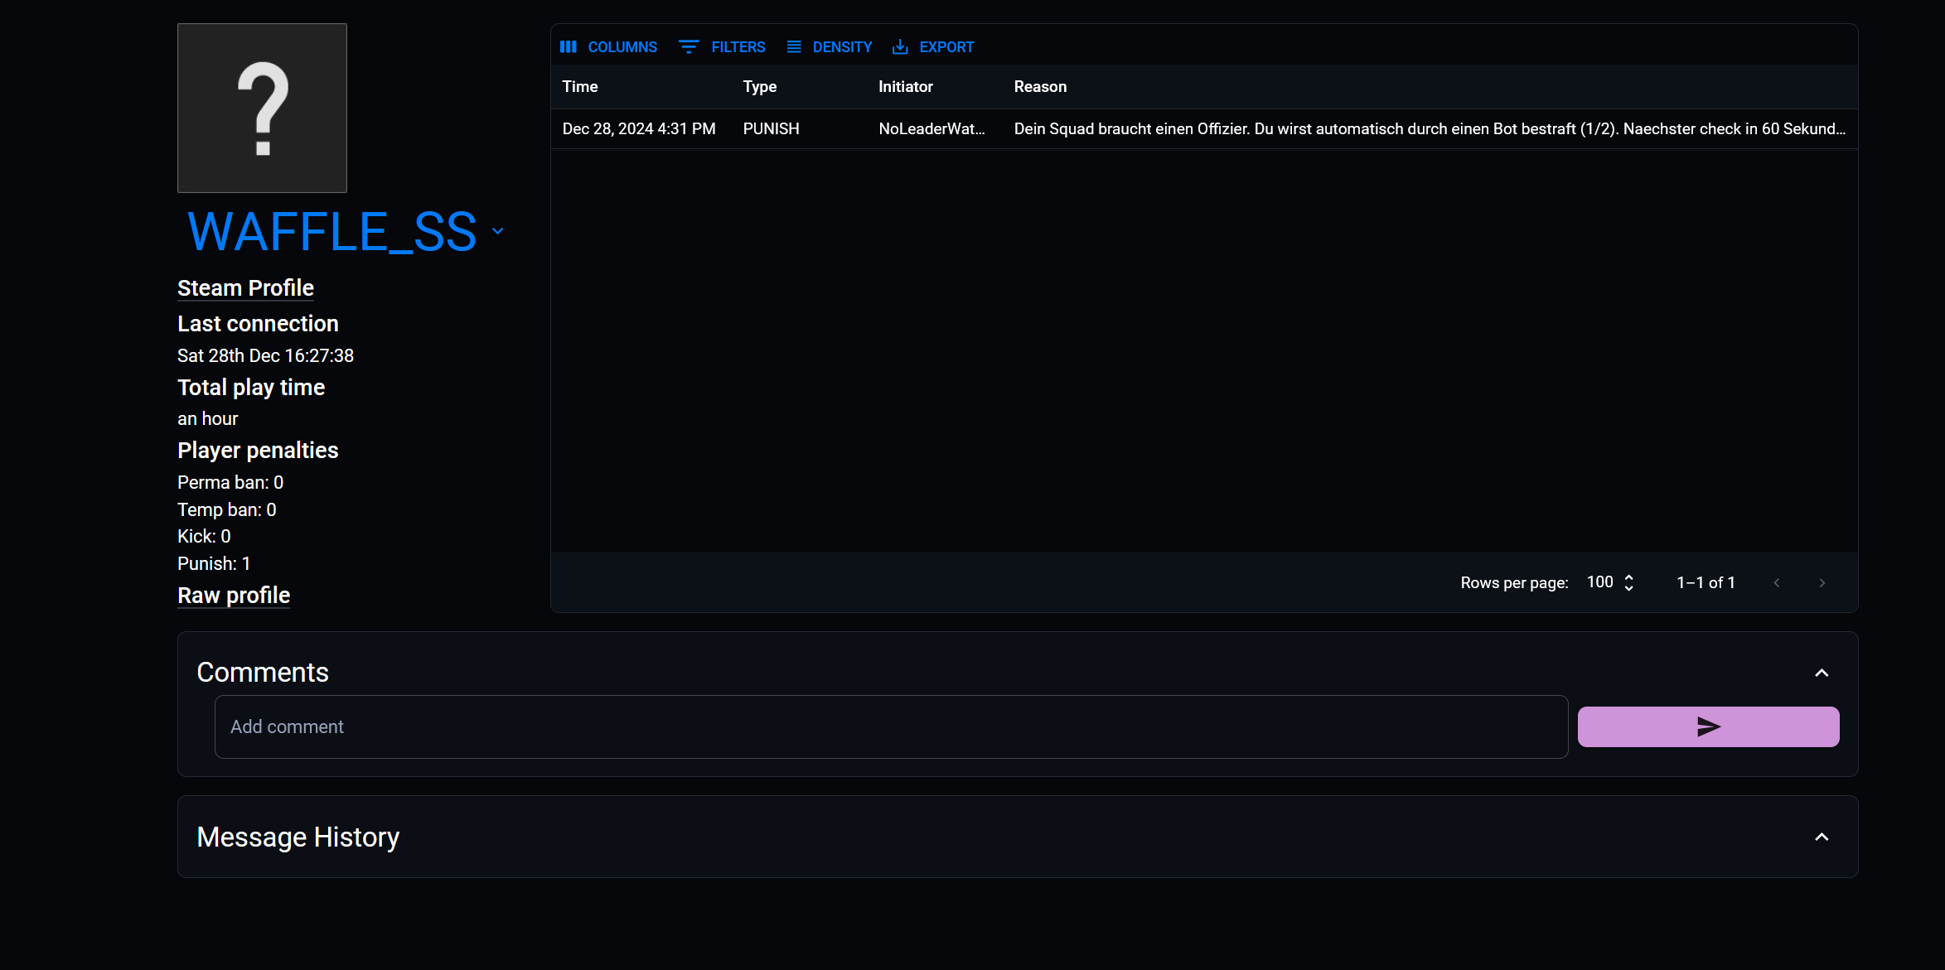Open the Filters panel via the funnel icon

689,47
